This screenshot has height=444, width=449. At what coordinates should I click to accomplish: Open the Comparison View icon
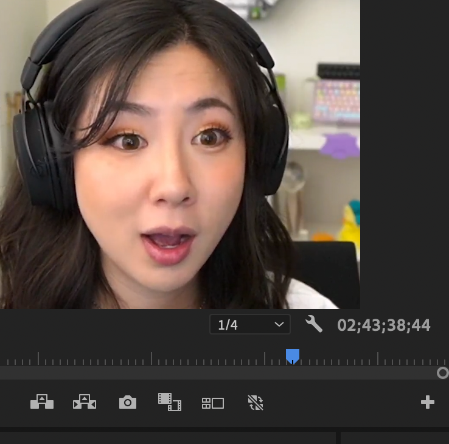pyautogui.click(x=170, y=402)
